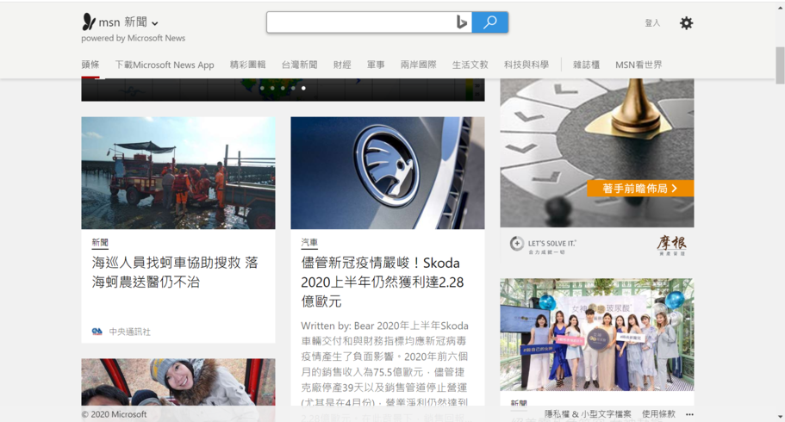Open the settings gear icon

(687, 23)
